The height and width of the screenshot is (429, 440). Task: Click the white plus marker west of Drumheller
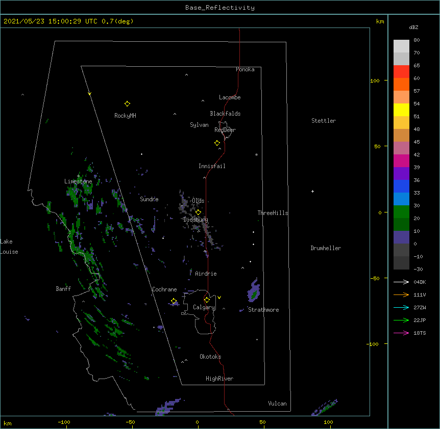(x=312, y=191)
